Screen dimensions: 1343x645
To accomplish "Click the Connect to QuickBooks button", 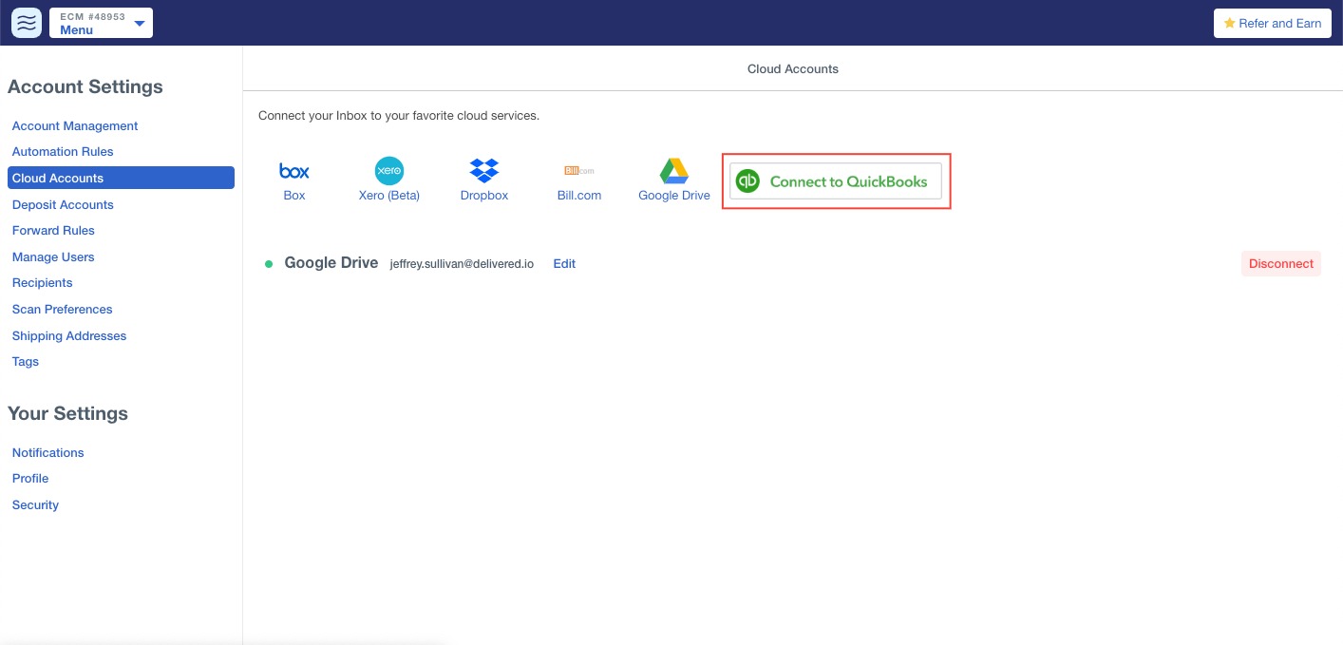I will (x=836, y=181).
